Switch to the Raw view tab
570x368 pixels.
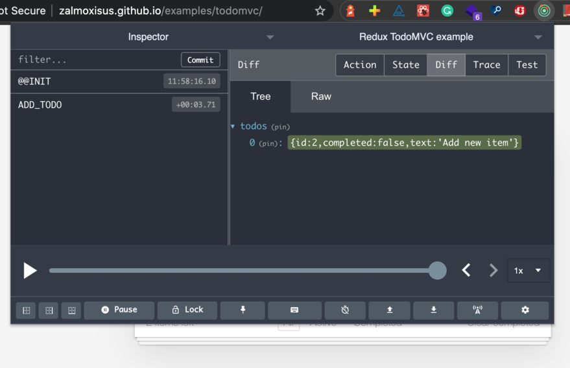[x=321, y=97]
